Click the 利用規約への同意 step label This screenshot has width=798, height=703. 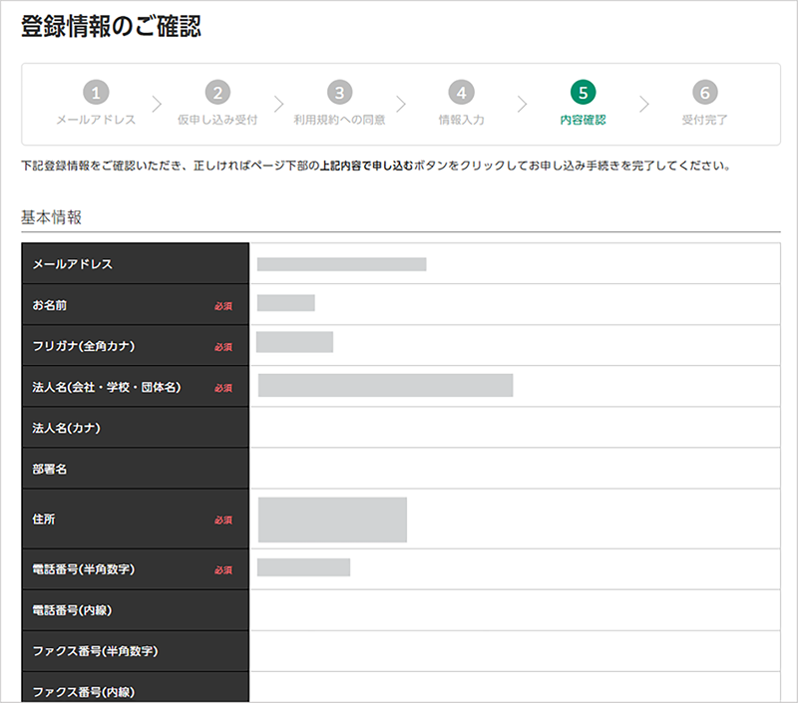339,121
